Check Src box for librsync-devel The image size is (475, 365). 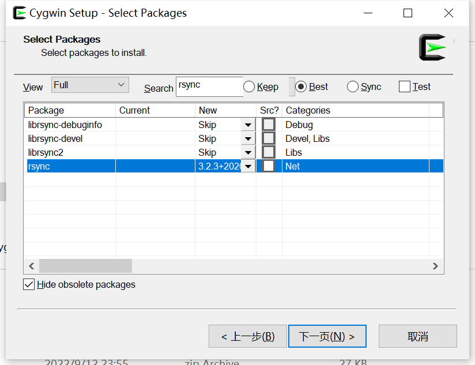(269, 138)
